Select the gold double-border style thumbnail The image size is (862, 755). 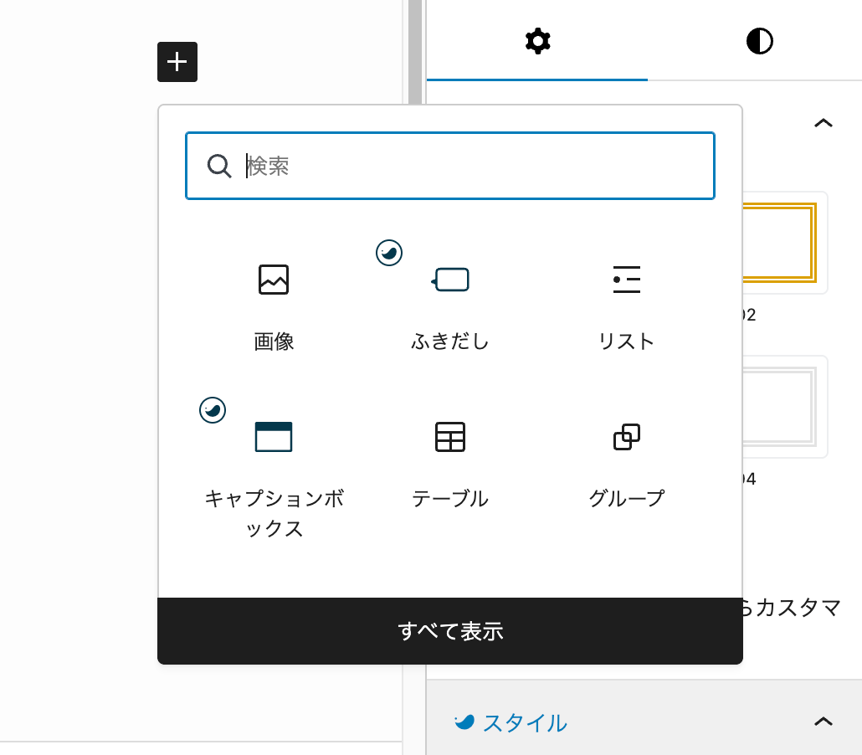point(784,243)
